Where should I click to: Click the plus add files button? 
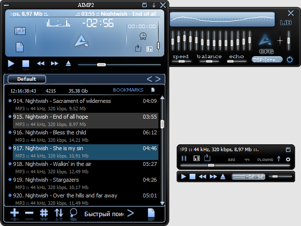pyautogui.click(x=15, y=213)
